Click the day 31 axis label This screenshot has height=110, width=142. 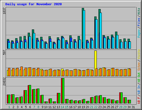point(133,107)
